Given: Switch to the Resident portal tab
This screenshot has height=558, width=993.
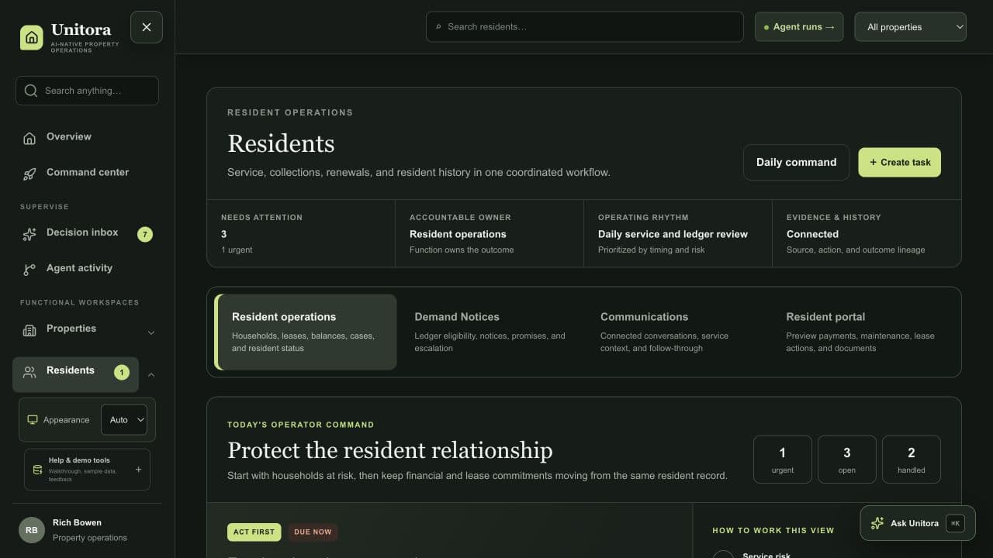Looking at the screenshot, I should click(x=863, y=332).
